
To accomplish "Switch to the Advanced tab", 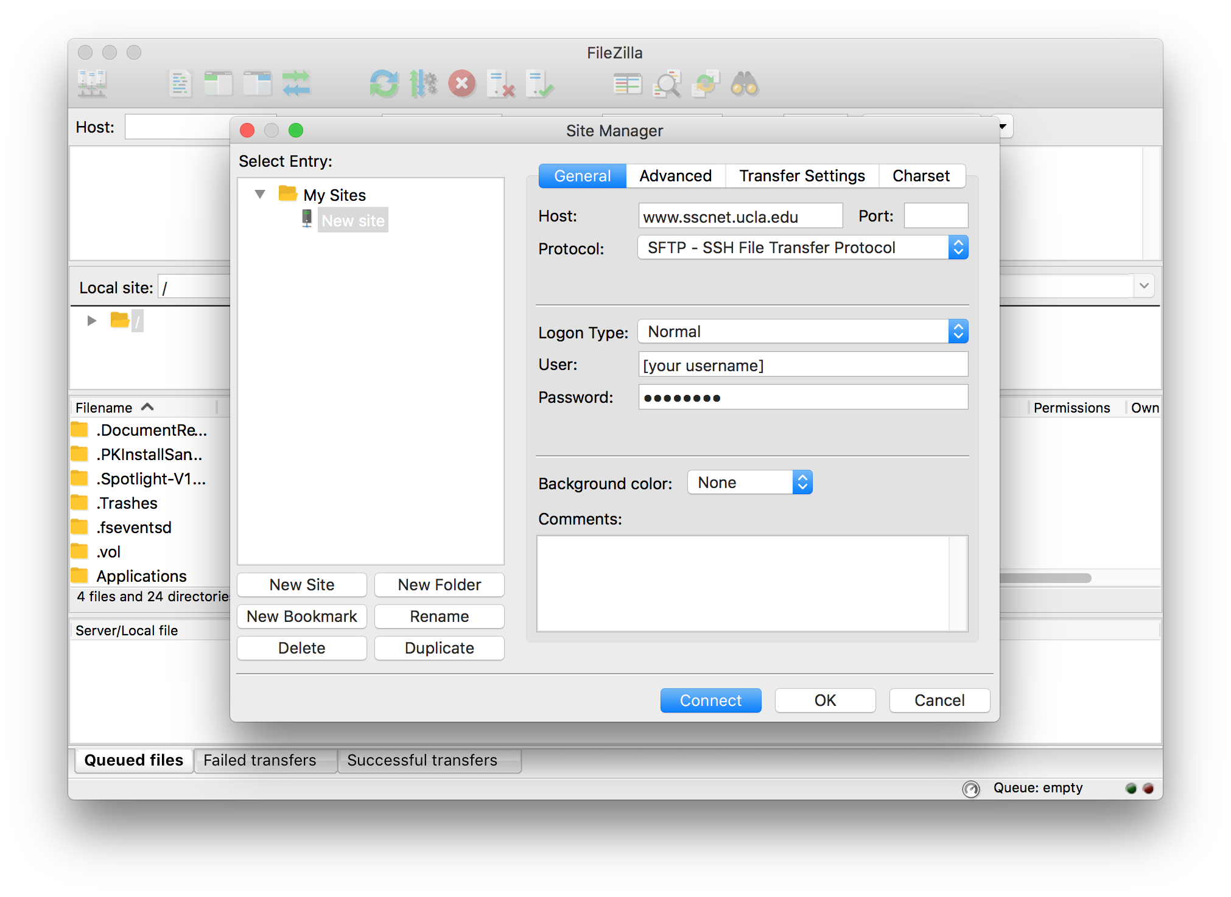I will pyautogui.click(x=675, y=176).
